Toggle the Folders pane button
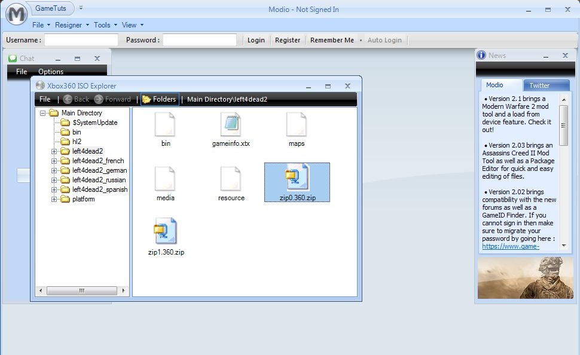 [159, 99]
